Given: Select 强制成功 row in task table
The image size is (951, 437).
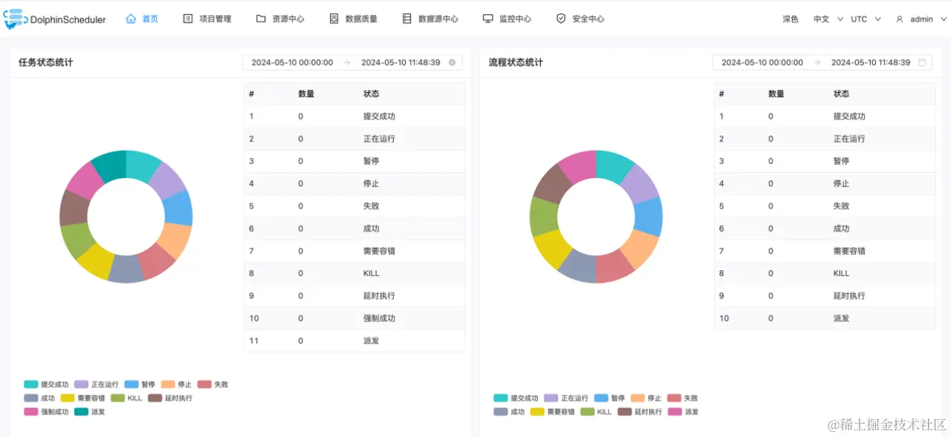Looking at the screenshot, I should (354, 318).
